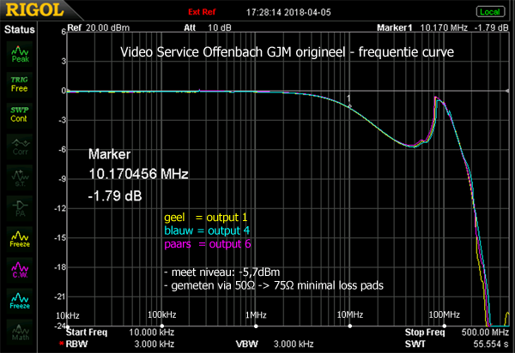The width and height of the screenshot is (515, 353).
Task: Click the Marker1 10.170 MHz readout
Action: pyautogui.click(x=442, y=28)
